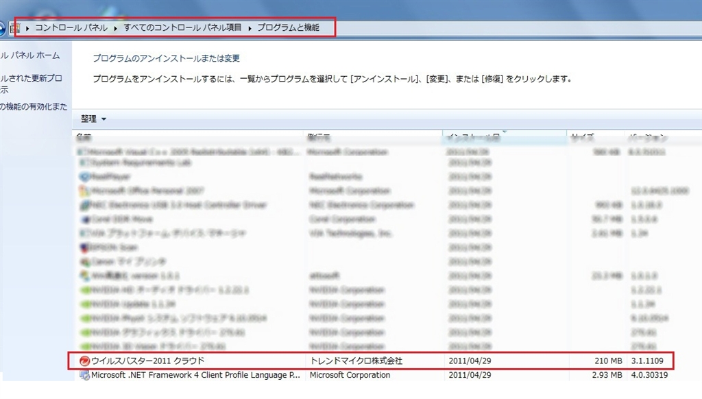Click the Microsoft .NET Framework 4 program icon
This screenshot has width=702, height=399.
pyautogui.click(x=84, y=375)
